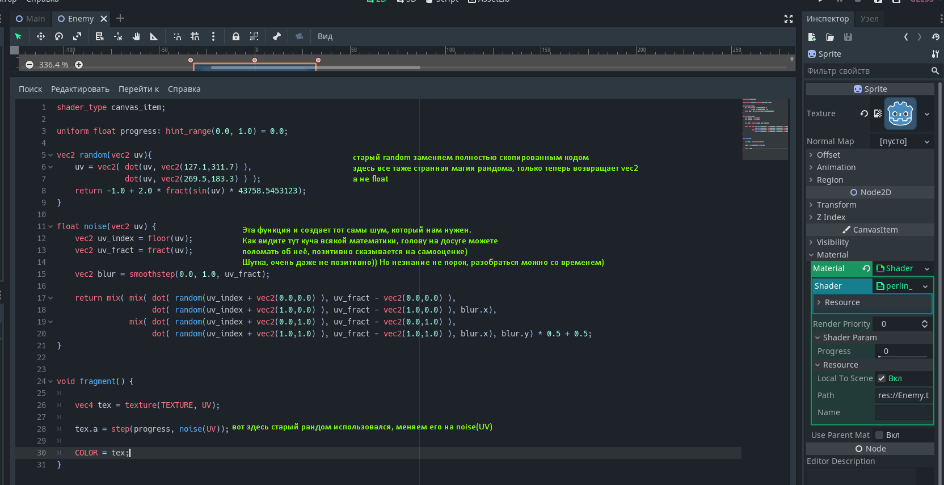Screen dimensions: 944x485
Task: Click the zoom in plus button
Action: tap(79, 65)
